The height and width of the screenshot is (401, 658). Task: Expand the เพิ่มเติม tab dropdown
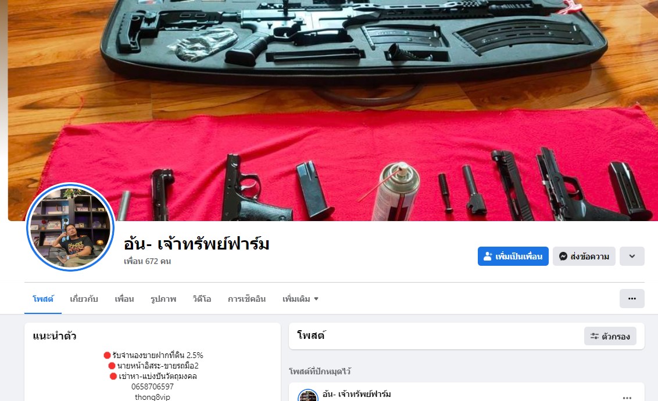(x=301, y=299)
